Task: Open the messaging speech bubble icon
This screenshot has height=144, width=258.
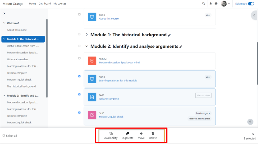Action: [216, 4]
